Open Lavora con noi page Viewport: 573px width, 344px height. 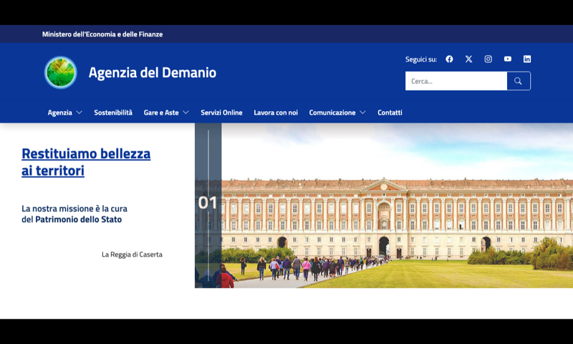click(276, 113)
